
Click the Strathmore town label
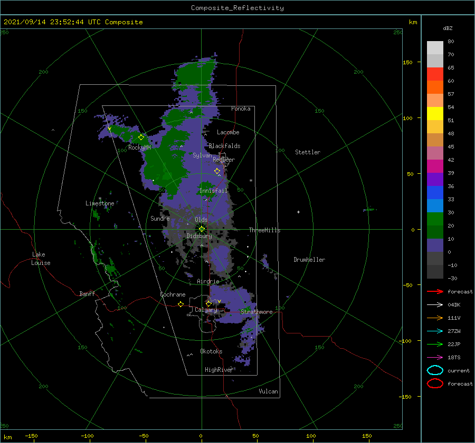coord(256,312)
